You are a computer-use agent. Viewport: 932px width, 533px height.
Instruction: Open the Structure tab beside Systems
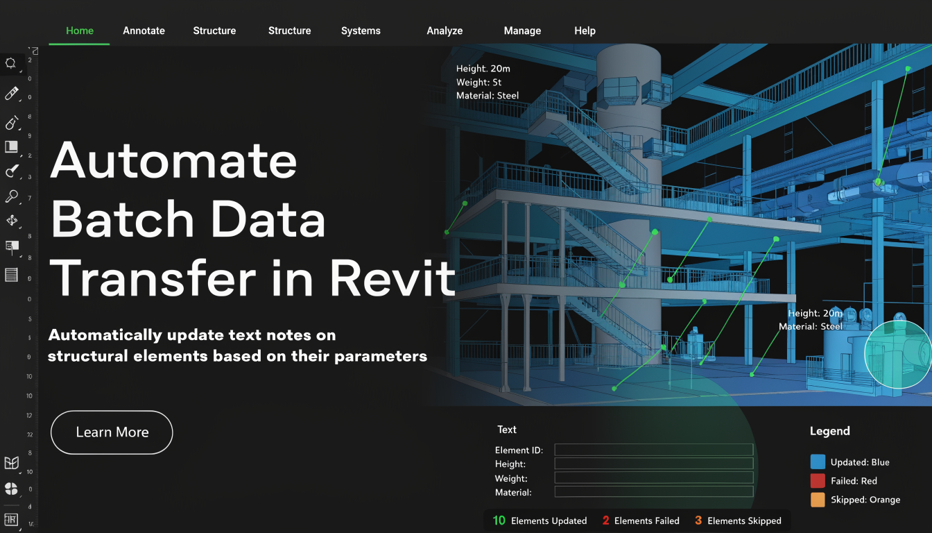[290, 31]
